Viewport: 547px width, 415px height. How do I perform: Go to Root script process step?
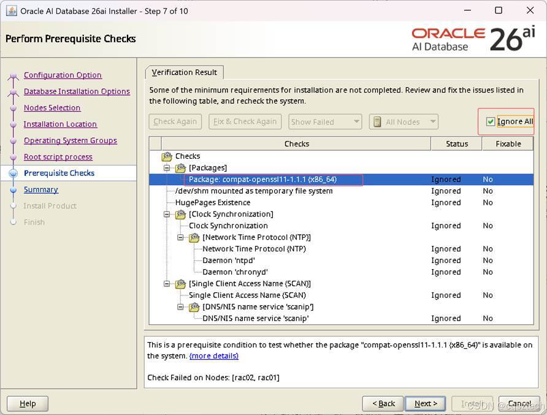[x=58, y=157]
